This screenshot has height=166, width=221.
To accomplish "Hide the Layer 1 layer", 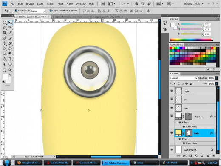I will click(172, 91).
